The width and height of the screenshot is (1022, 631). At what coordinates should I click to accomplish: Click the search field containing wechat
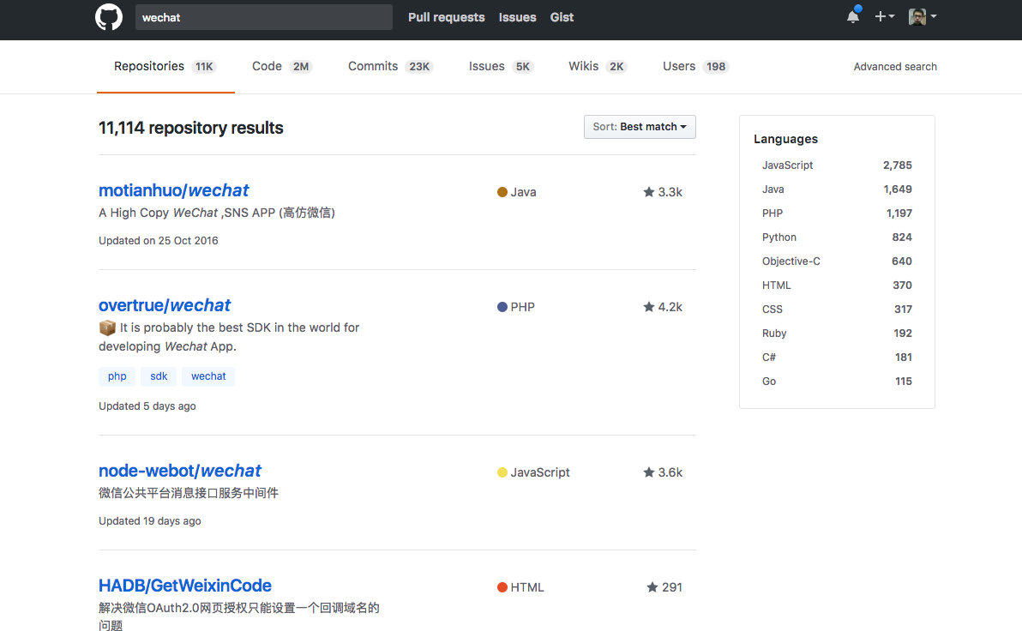point(264,18)
